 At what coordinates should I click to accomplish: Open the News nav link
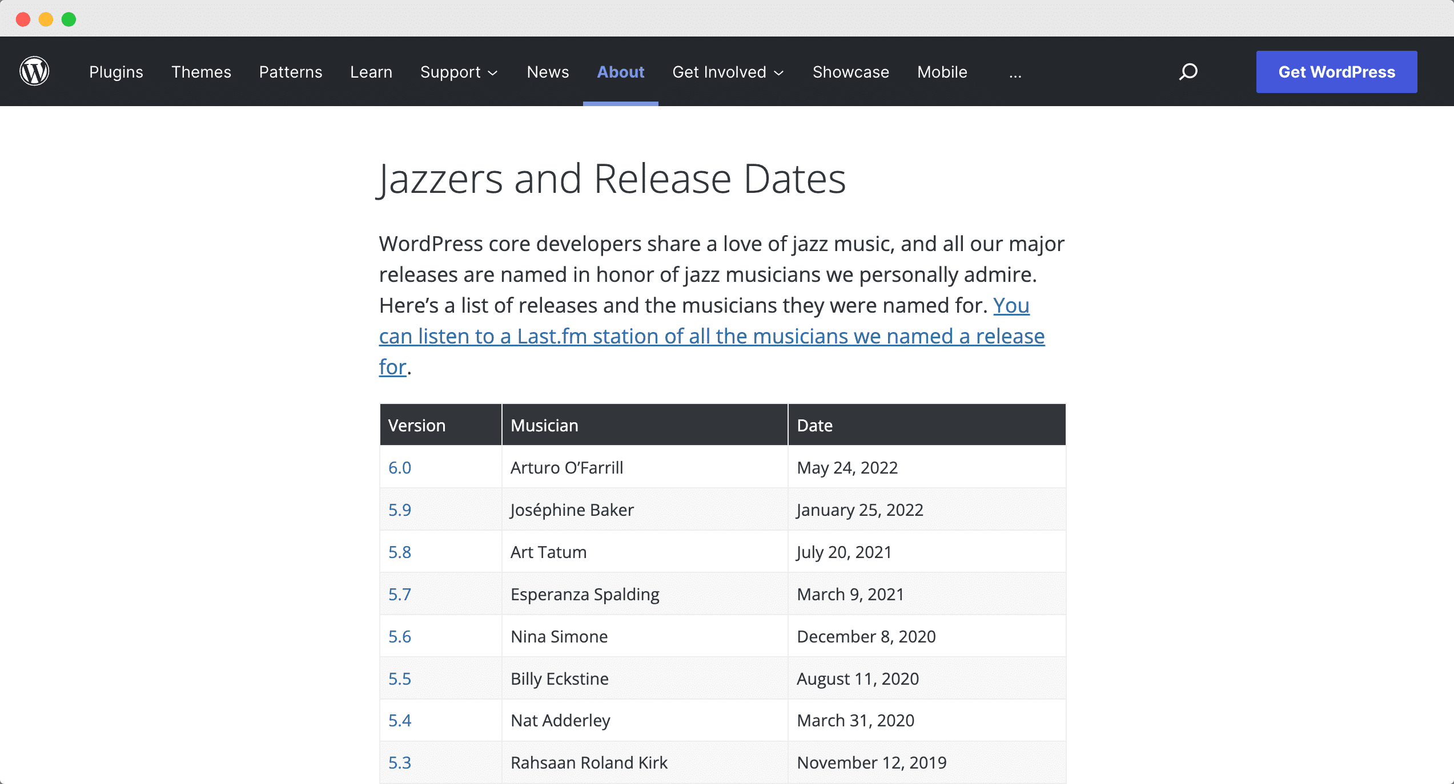548,72
